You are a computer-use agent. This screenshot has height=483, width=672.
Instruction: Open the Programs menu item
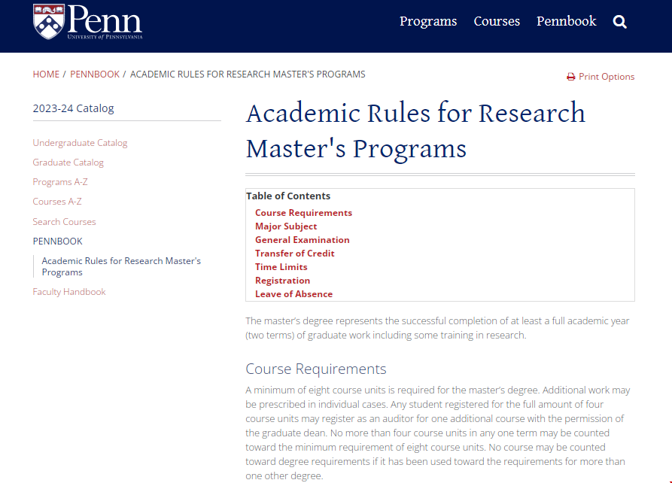[x=428, y=21]
